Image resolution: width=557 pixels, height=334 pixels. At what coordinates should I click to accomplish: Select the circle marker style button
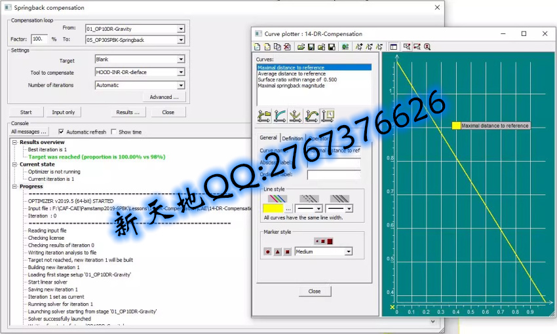tap(267, 251)
